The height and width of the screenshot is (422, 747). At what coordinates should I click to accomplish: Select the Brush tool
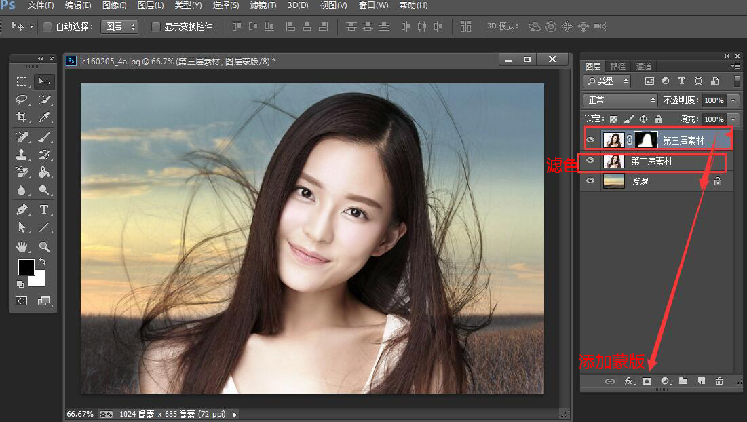point(44,137)
